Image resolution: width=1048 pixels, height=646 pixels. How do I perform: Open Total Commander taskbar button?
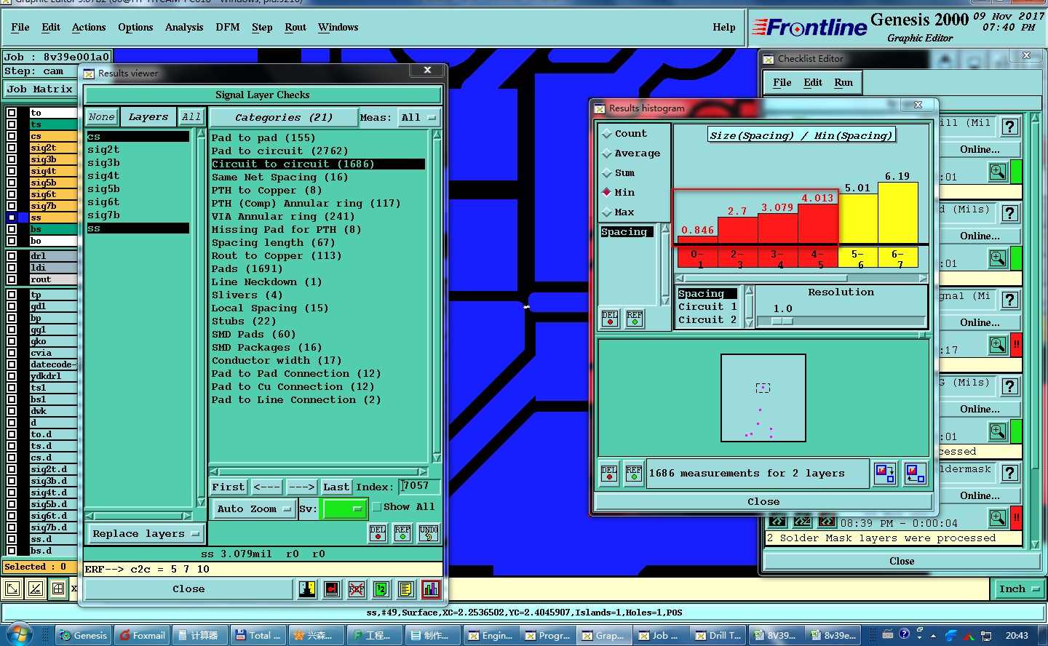pyautogui.click(x=258, y=635)
